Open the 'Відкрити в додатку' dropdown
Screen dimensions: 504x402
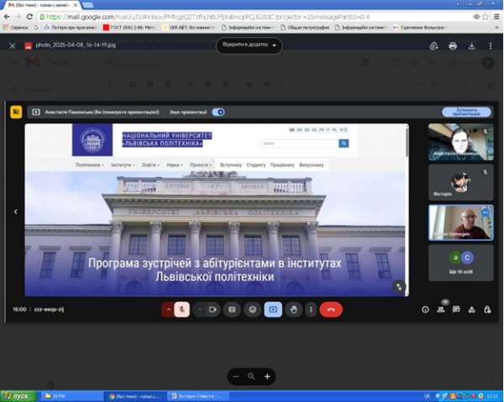(249, 45)
